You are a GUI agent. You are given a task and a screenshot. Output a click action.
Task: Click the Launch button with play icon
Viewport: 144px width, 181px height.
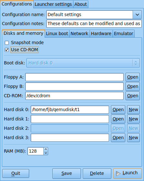click(x=127, y=173)
